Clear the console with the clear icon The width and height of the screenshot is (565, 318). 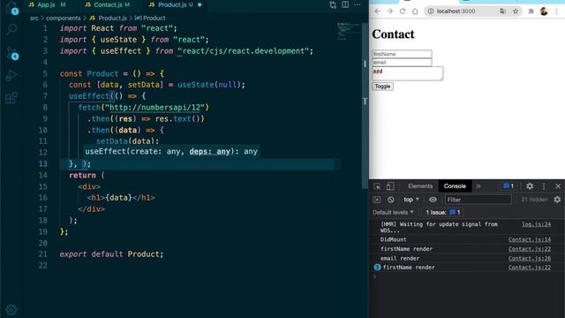(390, 200)
